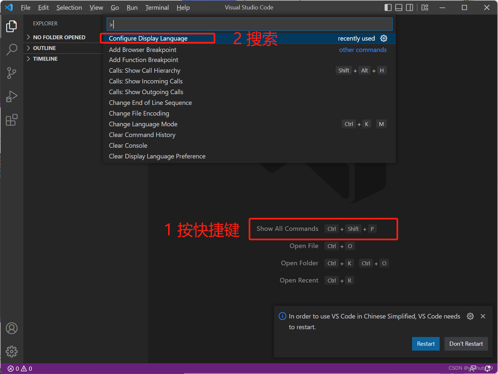
Task: Click the Show All Commands watermark label
Action: [x=288, y=229]
